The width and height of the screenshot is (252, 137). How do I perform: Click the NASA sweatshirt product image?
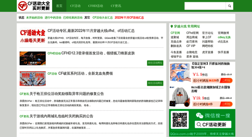(180, 96)
